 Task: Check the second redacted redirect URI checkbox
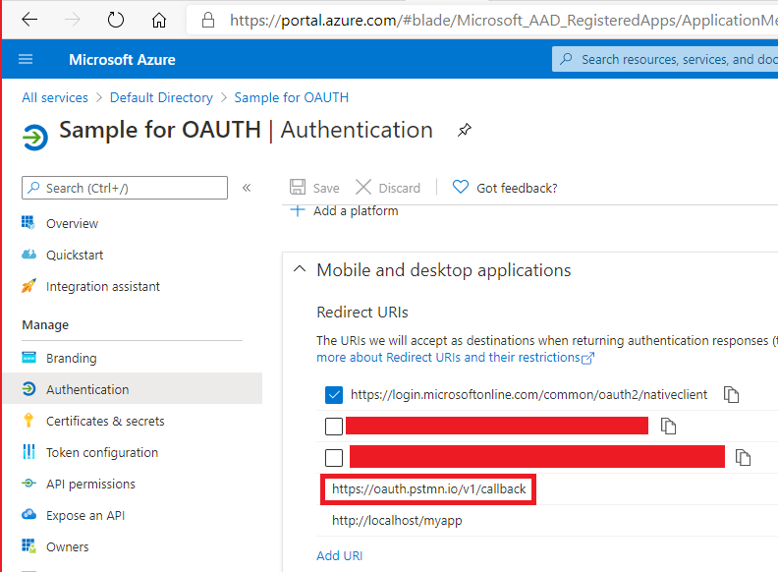(334, 458)
